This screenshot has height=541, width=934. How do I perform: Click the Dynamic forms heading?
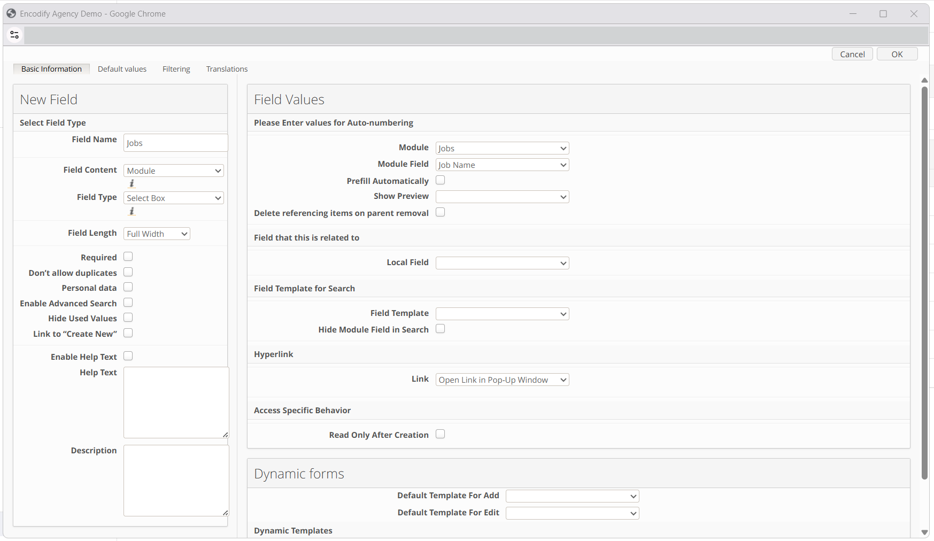point(299,474)
